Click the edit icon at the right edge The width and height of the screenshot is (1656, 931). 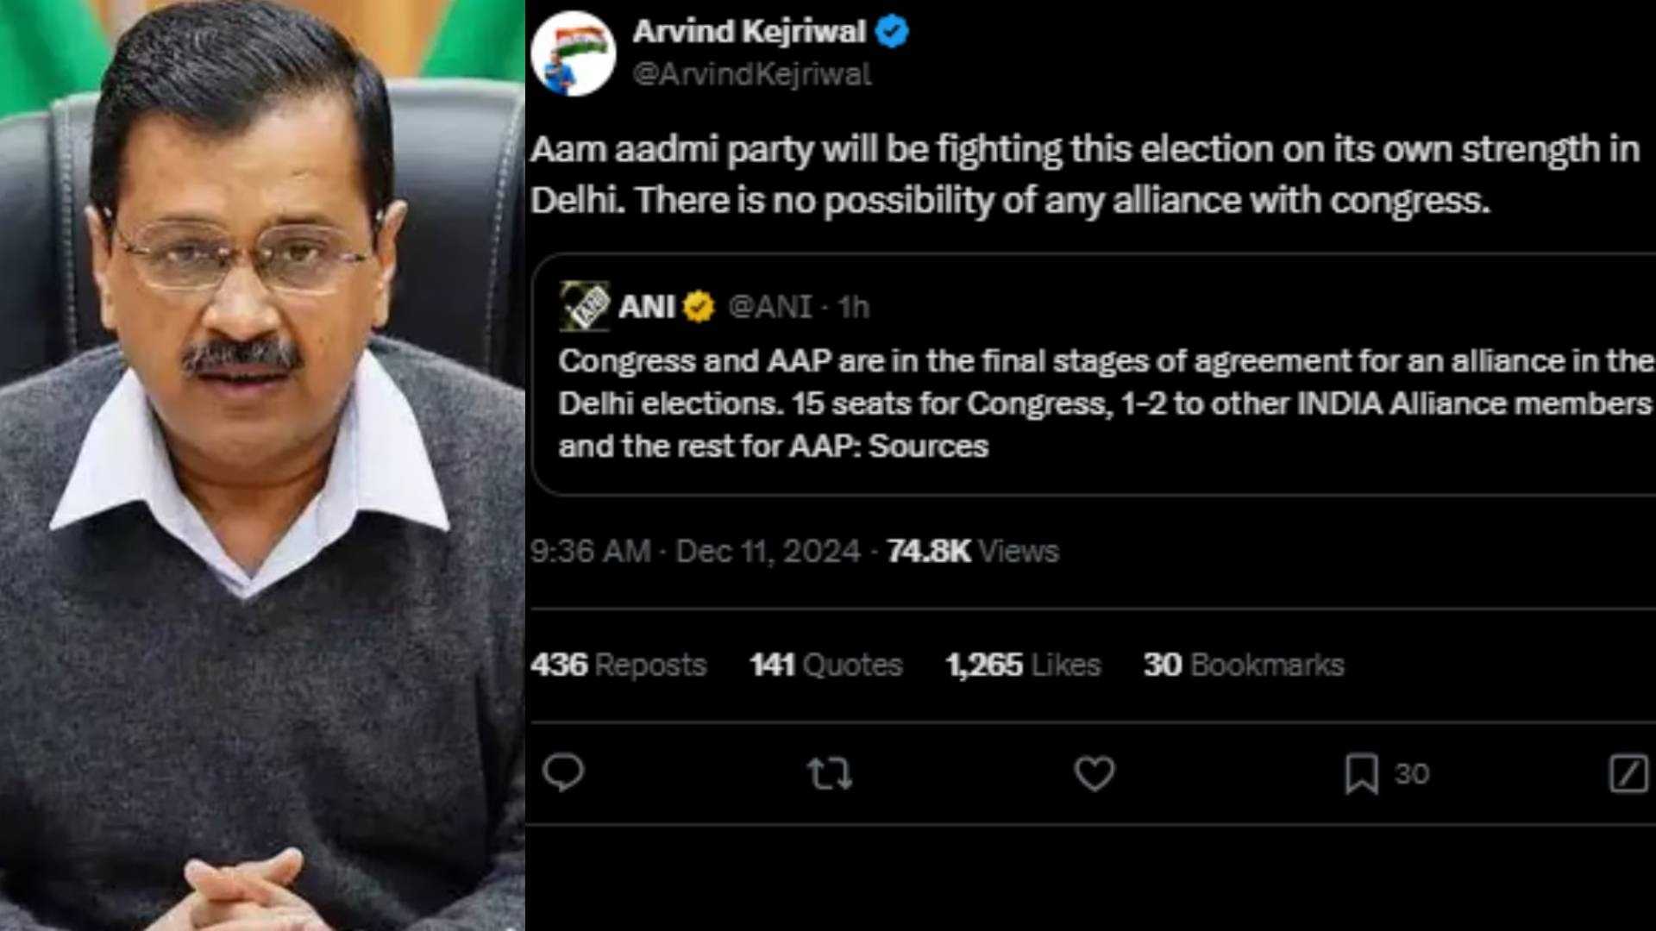[1628, 773]
